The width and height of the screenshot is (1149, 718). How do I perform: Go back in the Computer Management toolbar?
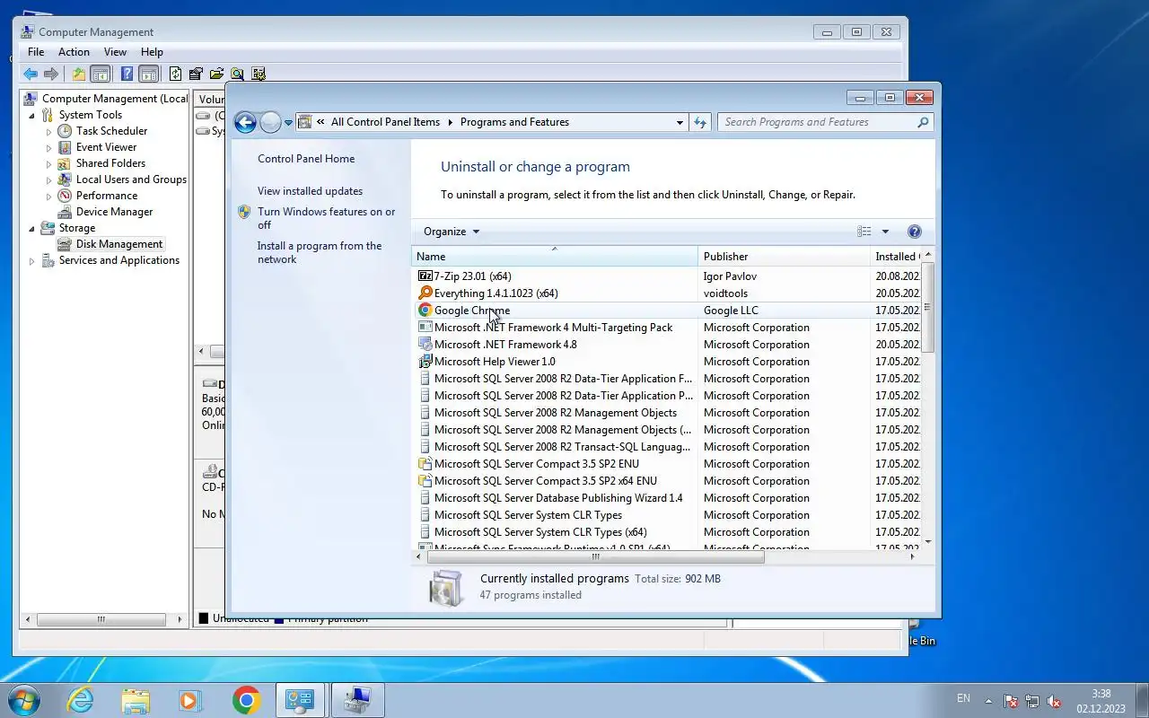tap(31, 74)
